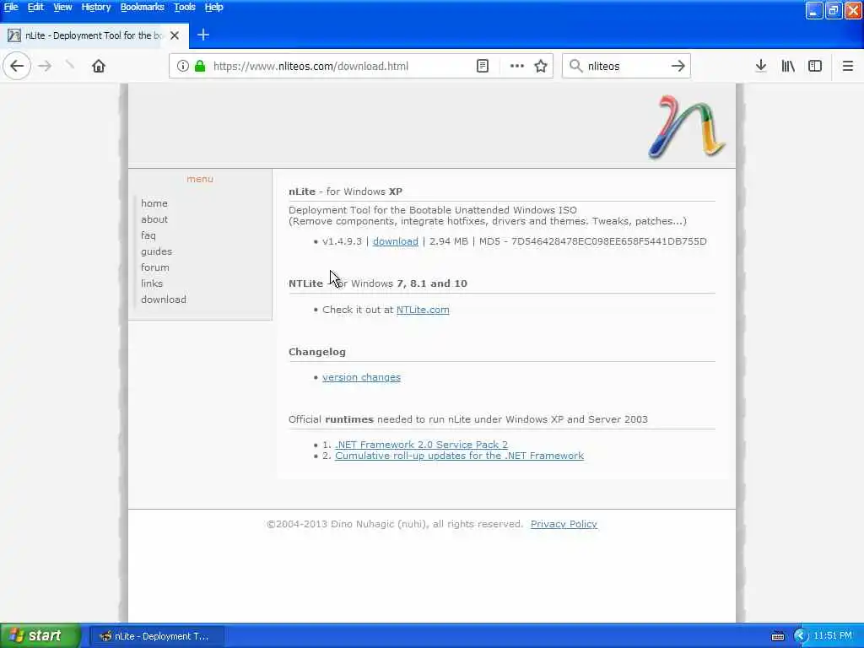Image resolution: width=864 pixels, height=648 pixels.
Task: Open a new tab with the plus button
Action: [203, 35]
